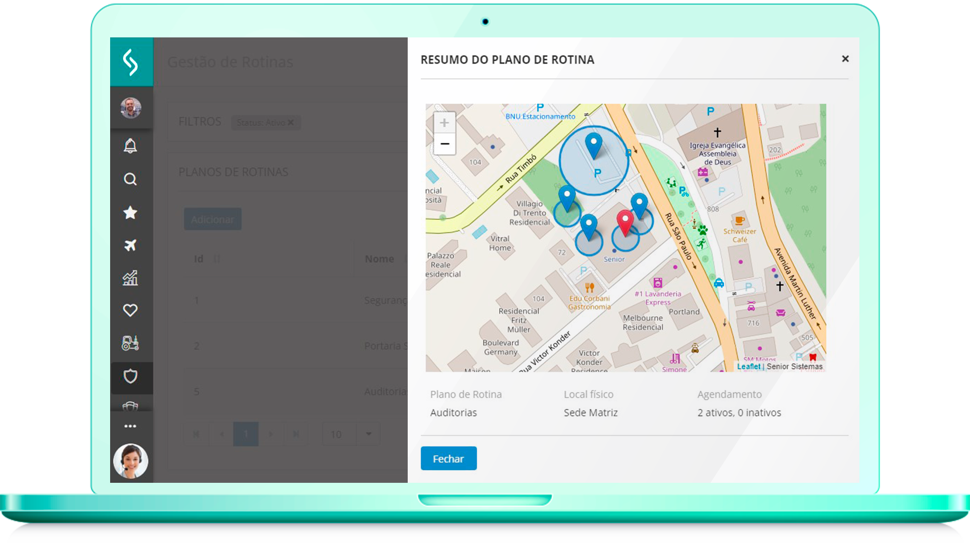Remove the Status: Ativo filter tag
Screen dimensions: 970x546
tap(290, 122)
